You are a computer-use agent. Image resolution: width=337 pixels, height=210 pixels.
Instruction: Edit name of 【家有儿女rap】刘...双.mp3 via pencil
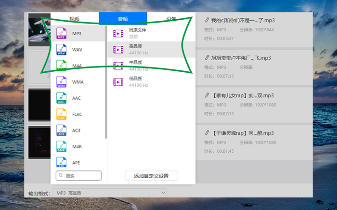coord(207,95)
